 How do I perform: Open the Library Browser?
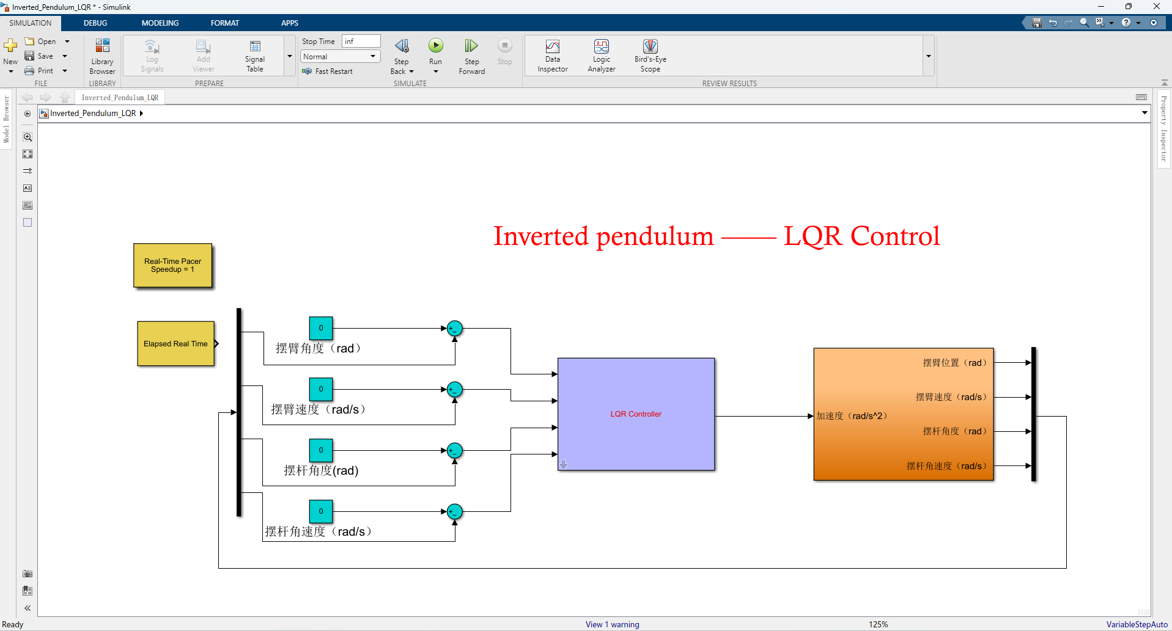click(x=102, y=56)
